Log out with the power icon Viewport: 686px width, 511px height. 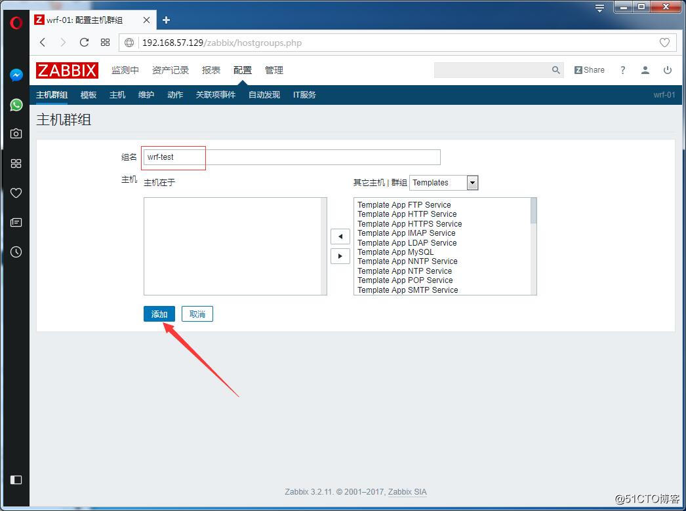(668, 70)
